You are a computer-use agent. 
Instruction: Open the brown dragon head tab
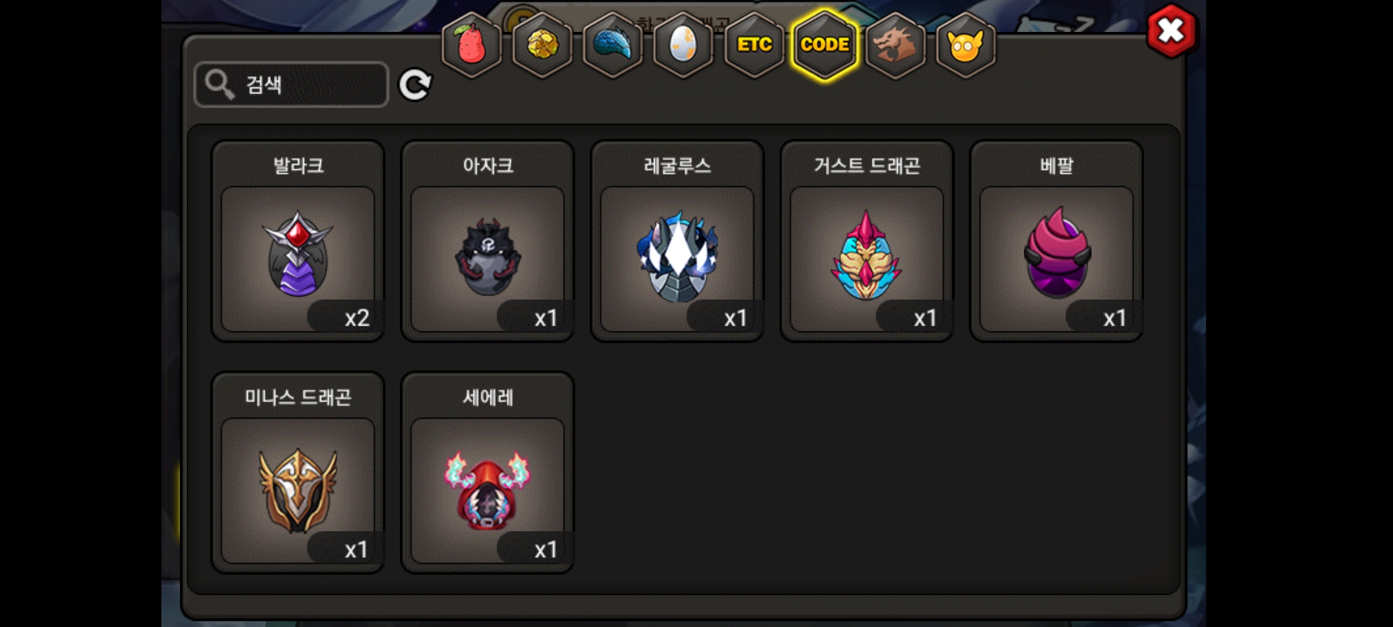coord(896,45)
